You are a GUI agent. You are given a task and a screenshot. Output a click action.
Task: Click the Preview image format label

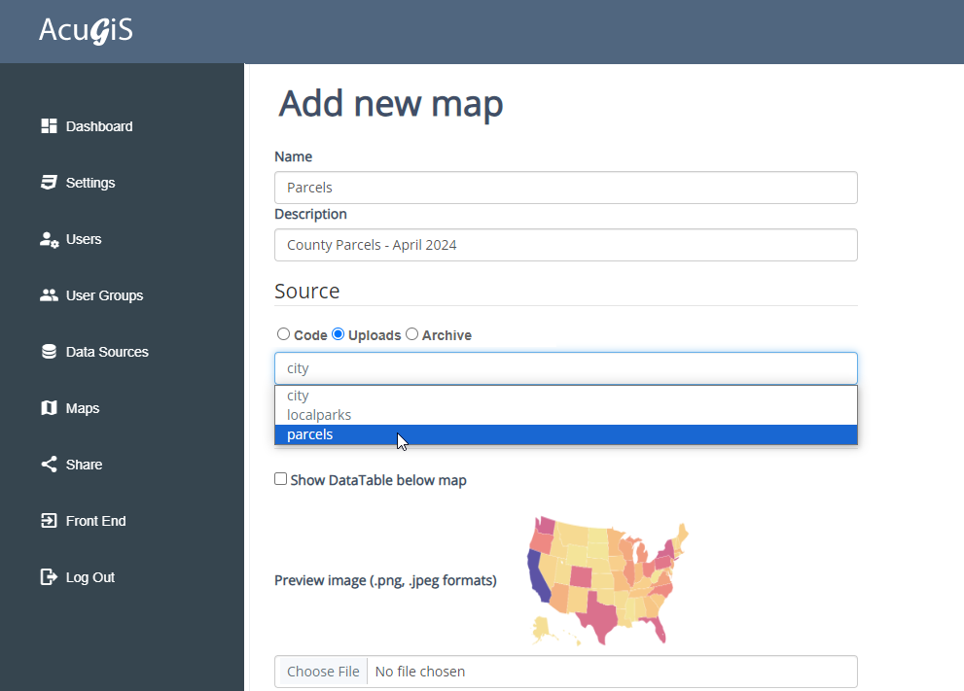click(x=385, y=580)
